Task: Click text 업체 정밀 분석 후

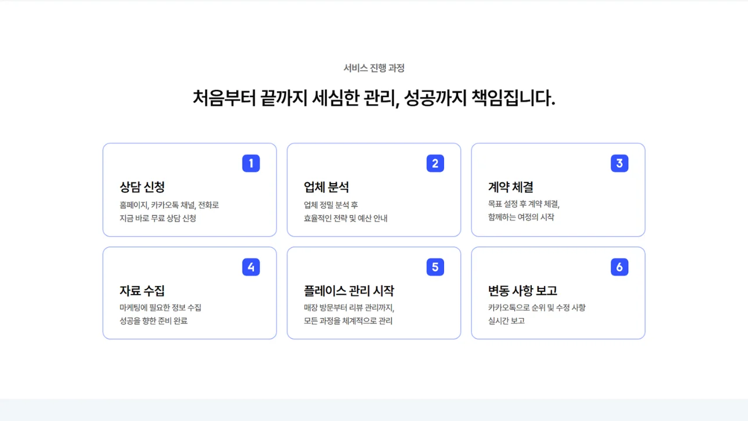Action: 331,205
